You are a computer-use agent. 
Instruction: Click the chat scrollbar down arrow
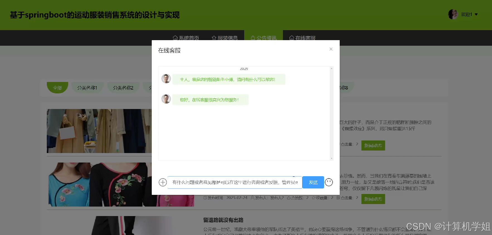(331, 158)
